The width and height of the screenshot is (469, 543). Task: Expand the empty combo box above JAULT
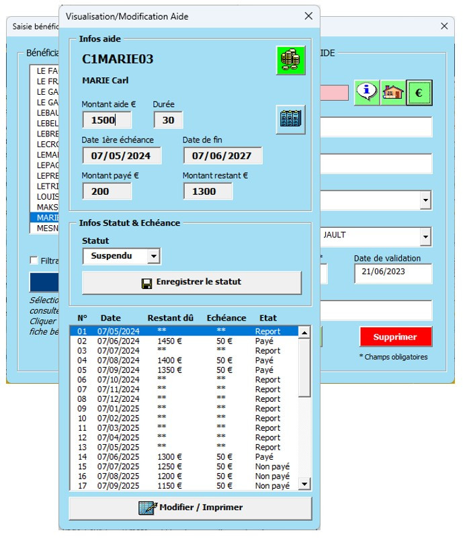point(425,200)
